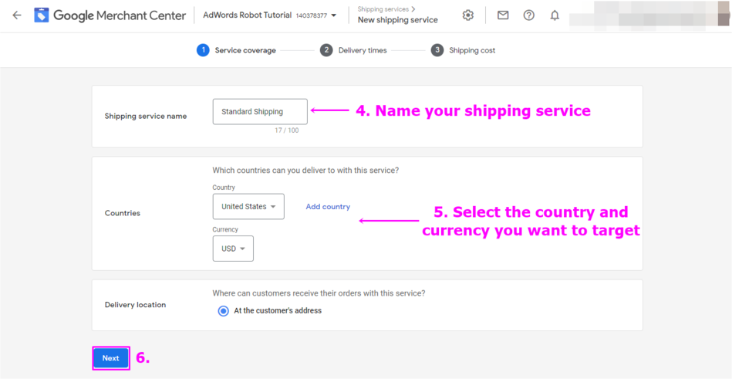
Task: Click the step 2 circle icon
Action: (x=326, y=50)
